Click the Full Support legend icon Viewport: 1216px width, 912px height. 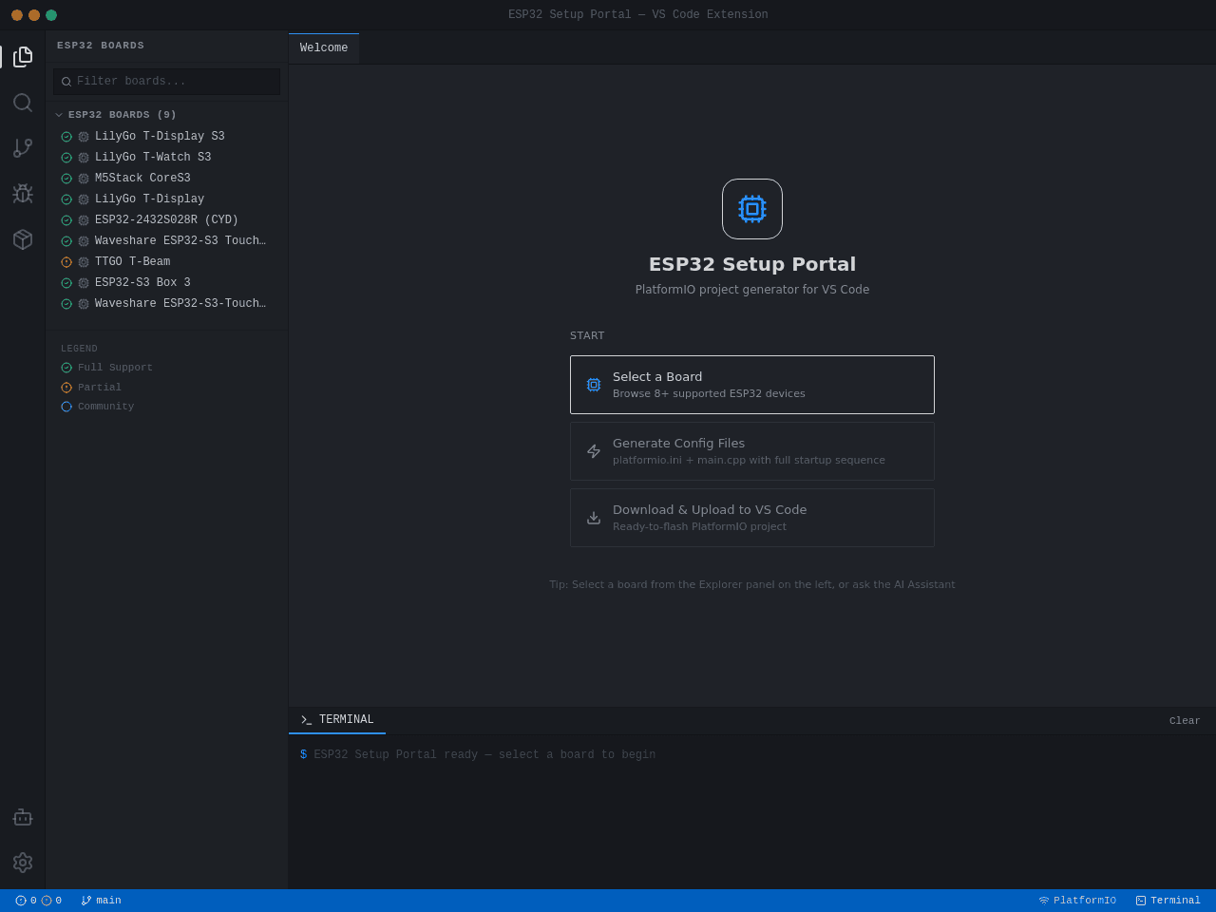(66, 368)
